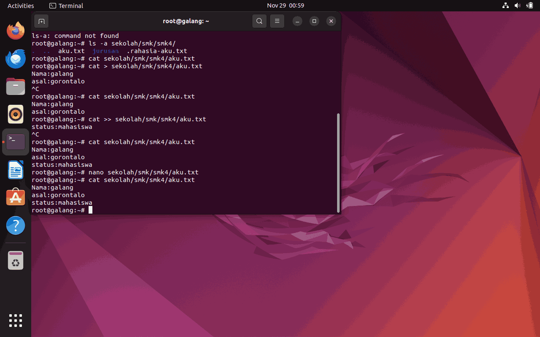Open Thunderbird mail from the dock
The height and width of the screenshot is (337, 540).
(x=16, y=59)
